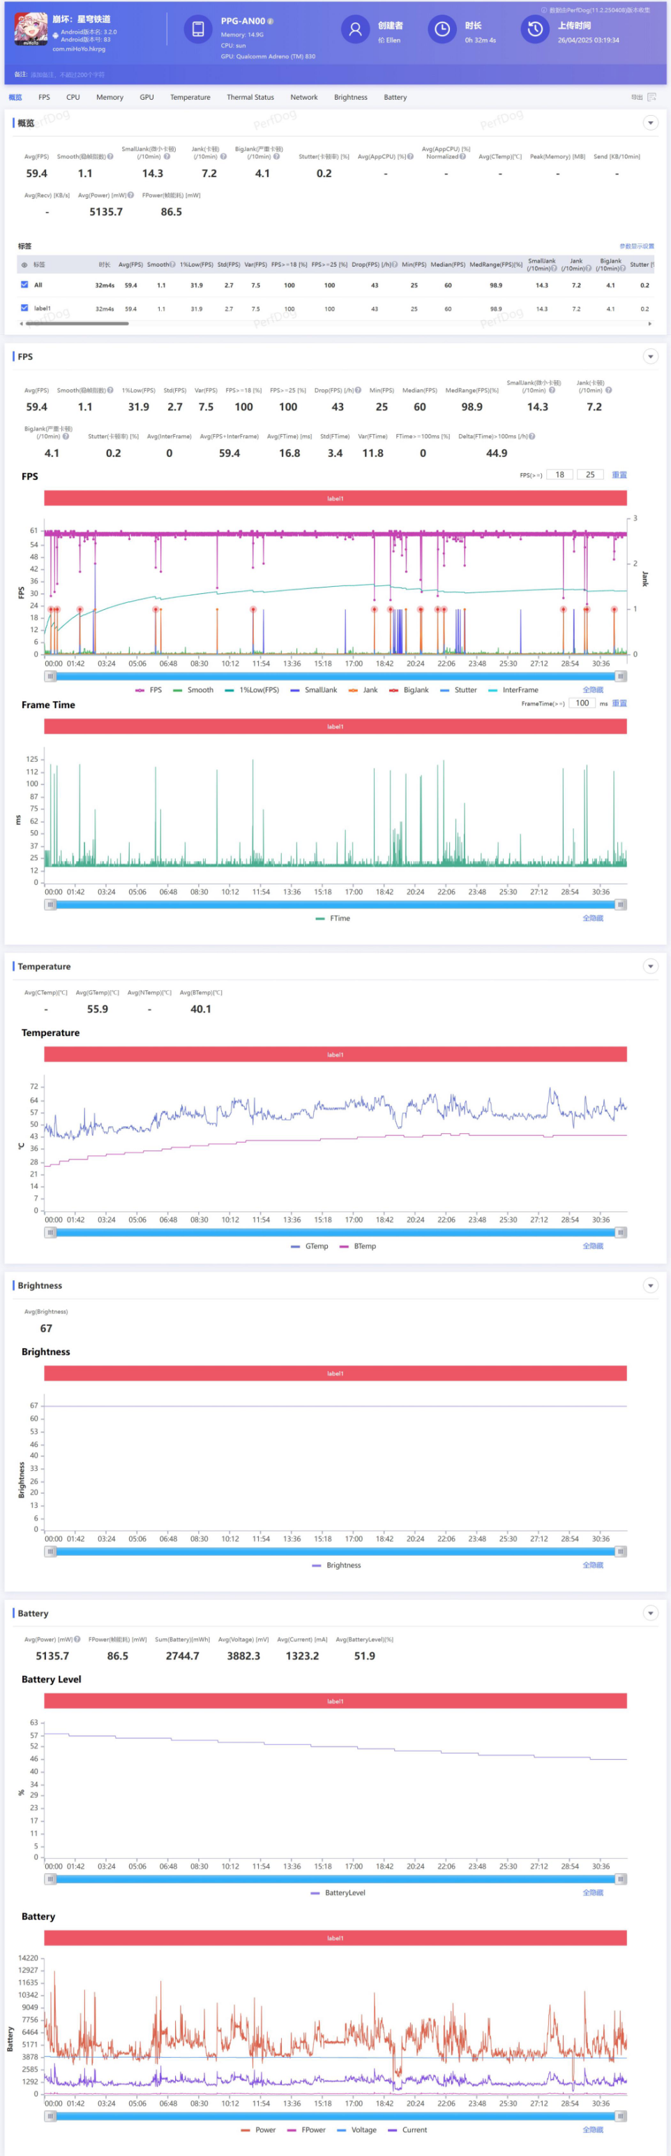The height and width of the screenshot is (2156, 671).
Task: Click the Frame Time range slider left handle
Action: [x=50, y=905]
